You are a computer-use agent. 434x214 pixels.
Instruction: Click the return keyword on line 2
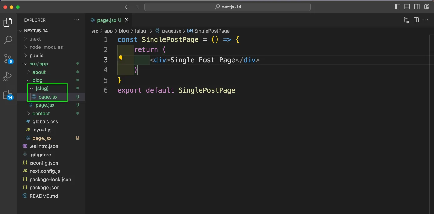pyautogui.click(x=146, y=50)
